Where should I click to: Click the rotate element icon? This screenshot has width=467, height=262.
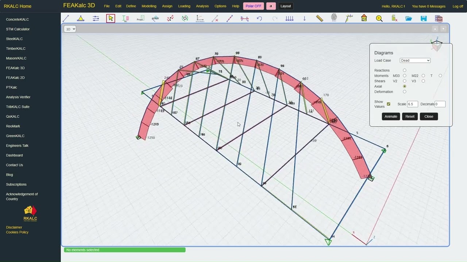point(185,18)
